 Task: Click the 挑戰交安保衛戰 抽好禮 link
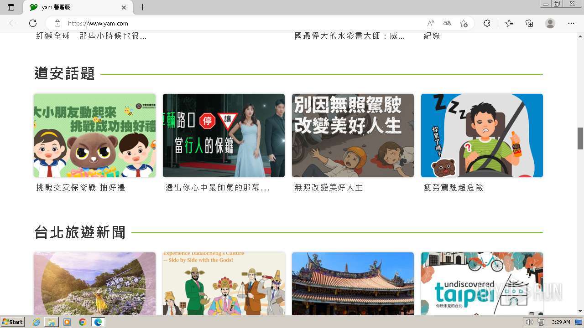pos(80,188)
